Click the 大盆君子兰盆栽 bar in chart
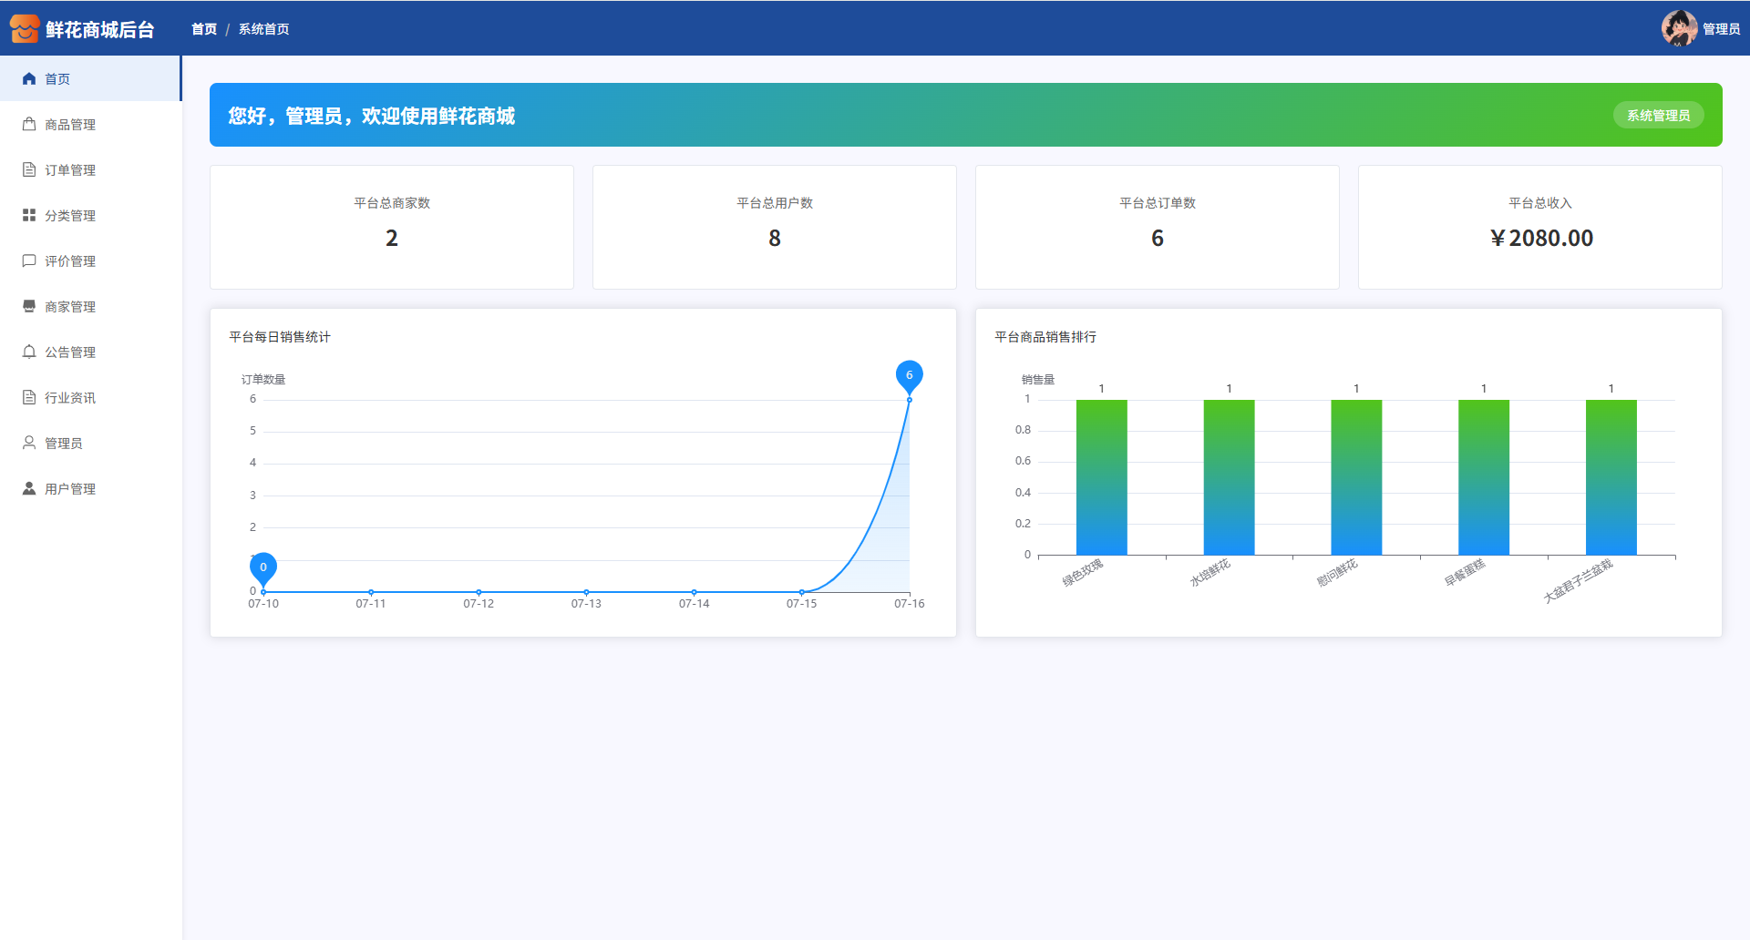Screen dimensions: 1750x940 (1611, 476)
